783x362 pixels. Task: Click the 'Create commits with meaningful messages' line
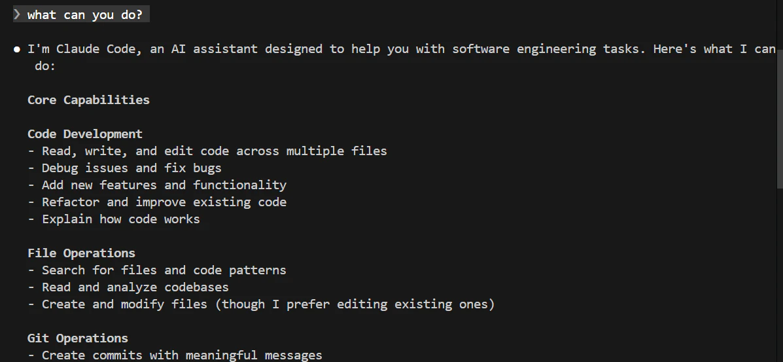point(175,355)
